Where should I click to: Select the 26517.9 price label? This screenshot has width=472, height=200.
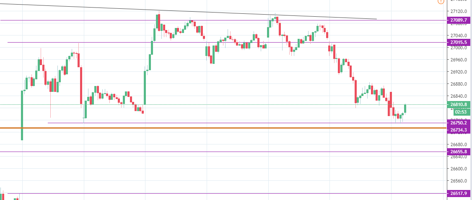459,193
